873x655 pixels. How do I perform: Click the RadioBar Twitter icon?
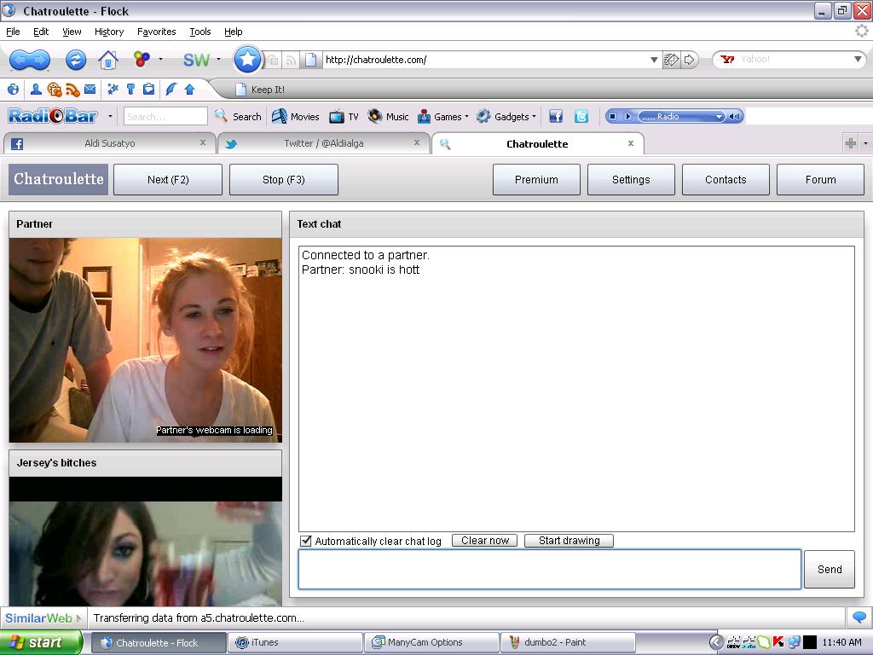point(581,116)
